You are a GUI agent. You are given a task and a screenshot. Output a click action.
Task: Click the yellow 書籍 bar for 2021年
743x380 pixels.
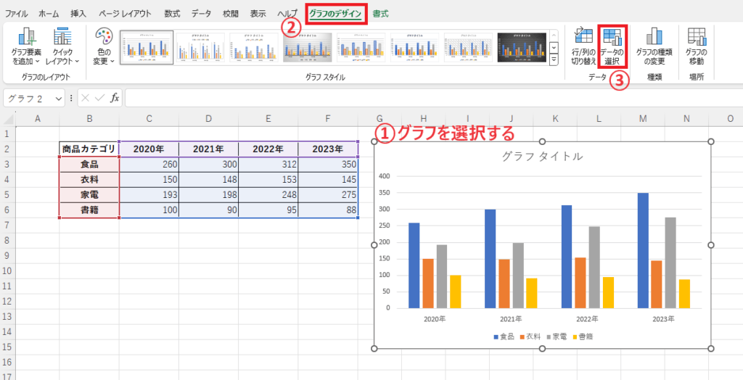point(532,293)
